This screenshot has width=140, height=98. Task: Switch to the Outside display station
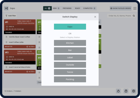[70, 65]
